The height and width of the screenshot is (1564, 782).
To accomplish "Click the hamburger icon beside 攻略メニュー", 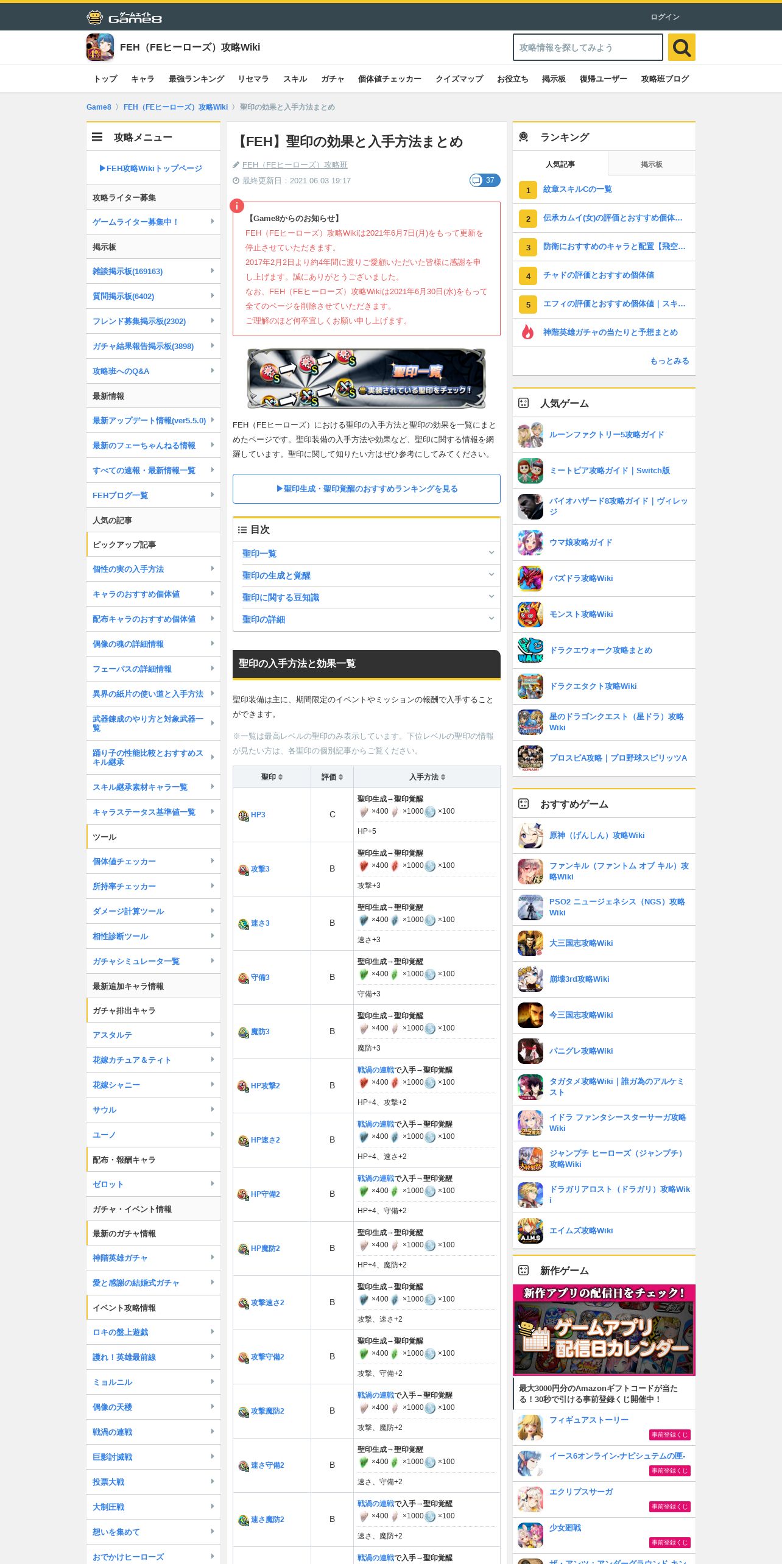I will point(97,137).
